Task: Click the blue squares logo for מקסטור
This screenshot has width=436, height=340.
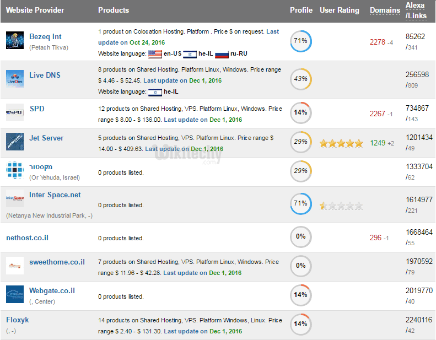Action: [15, 170]
